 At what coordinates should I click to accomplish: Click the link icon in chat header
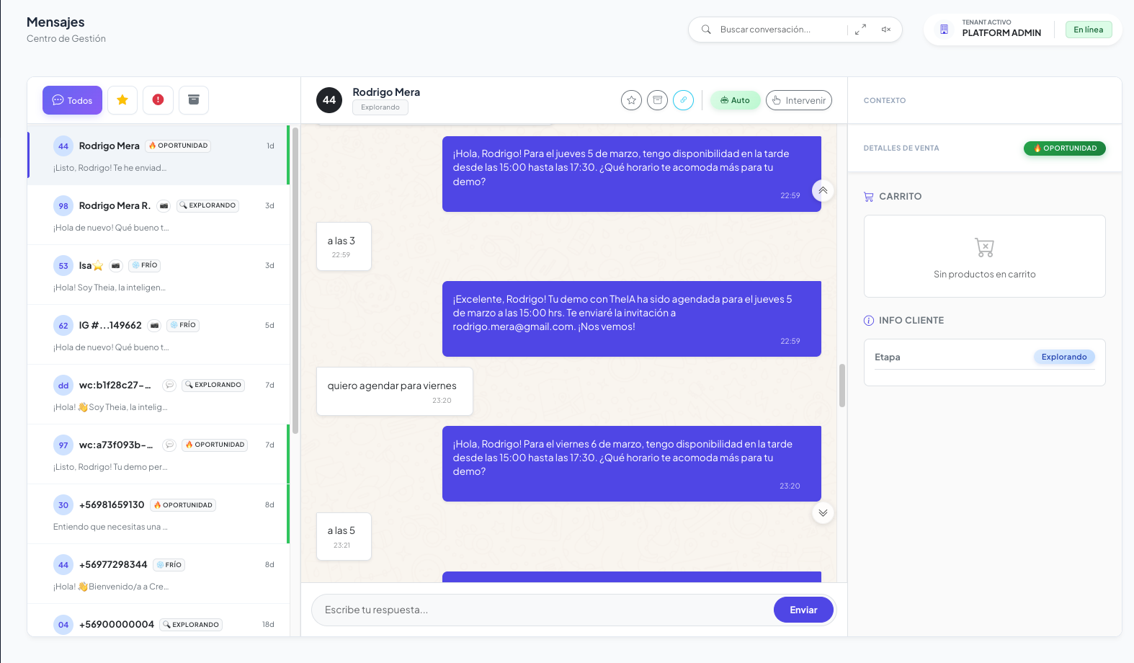[683, 100]
